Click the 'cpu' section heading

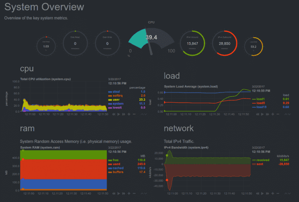(x=27, y=69)
